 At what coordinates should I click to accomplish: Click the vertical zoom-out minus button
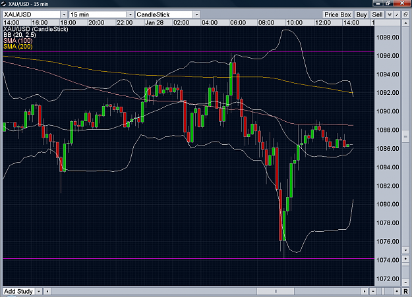pos(405,283)
